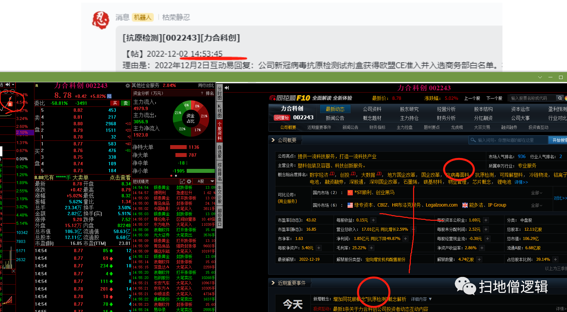Expand 全部 for 国内市场 comparables
This screenshot has height=312, width=567.
click(537, 193)
